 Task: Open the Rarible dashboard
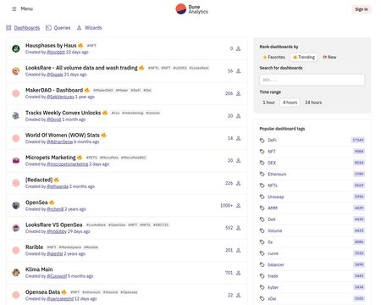point(34,247)
